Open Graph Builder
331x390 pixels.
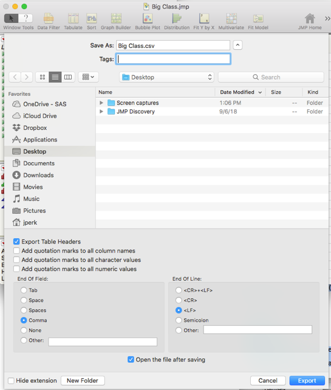click(x=116, y=21)
